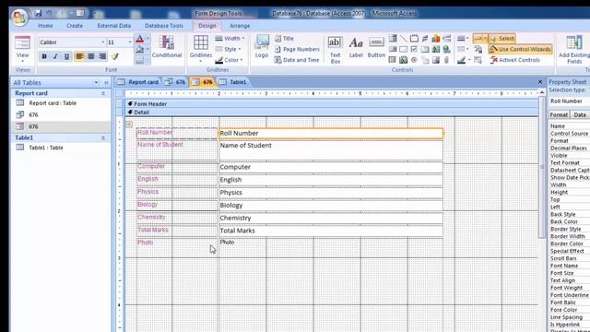
Task: Open the font size 11 dropdown
Action: point(130,42)
